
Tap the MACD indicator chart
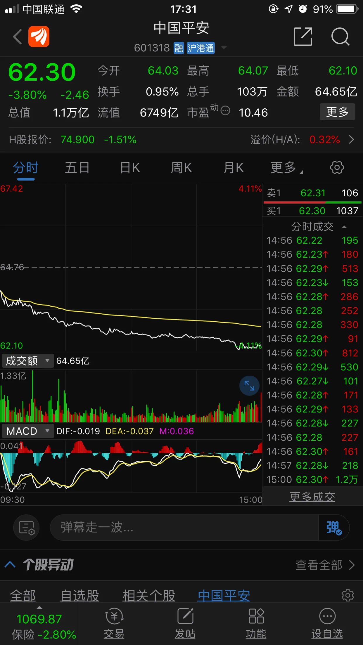pos(131,466)
